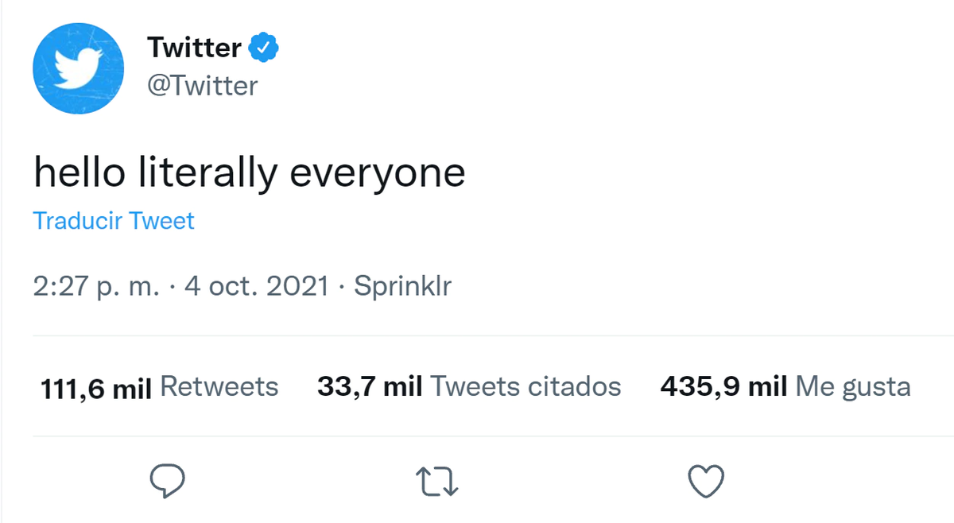Click the 33,7 mil quote count

pos(370,387)
